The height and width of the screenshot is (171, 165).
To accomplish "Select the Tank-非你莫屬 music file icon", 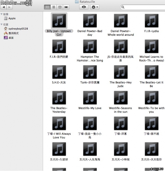I will coord(90,72).
